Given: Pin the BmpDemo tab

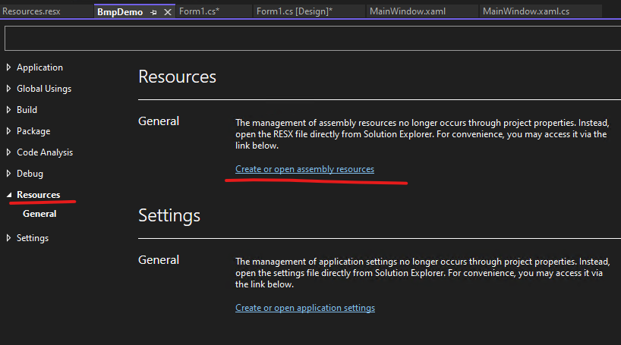Looking at the screenshot, I should [x=154, y=12].
